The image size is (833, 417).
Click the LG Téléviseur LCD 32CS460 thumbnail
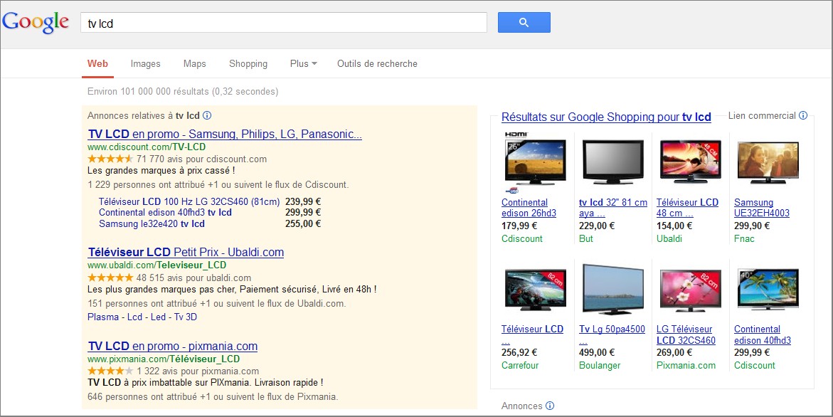(691, 290)
